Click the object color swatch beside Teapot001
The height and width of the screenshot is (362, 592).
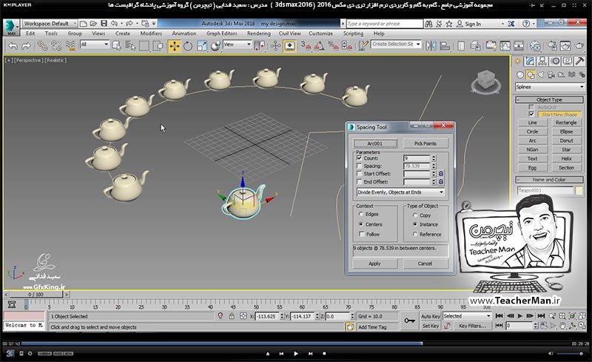pyautogui.click(x=579, y=190)
